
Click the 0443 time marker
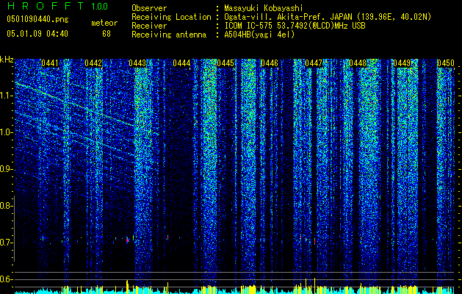click(x=137, y=63)
